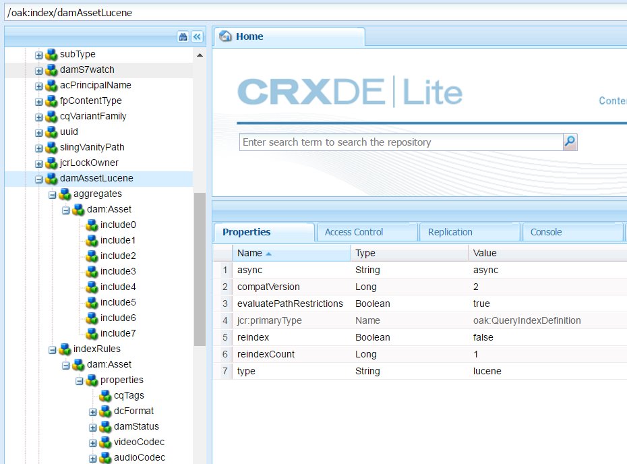Click the properties node icon
Image resolution: width=627 pixels, height=464 pixels.
tap(92, 380)
